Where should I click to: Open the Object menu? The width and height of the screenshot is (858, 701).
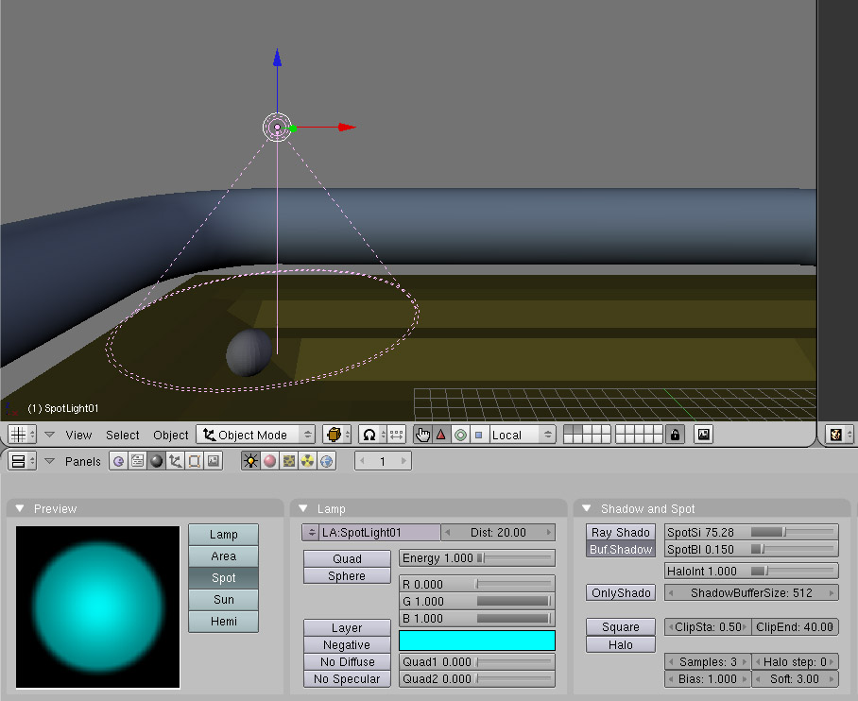[170, 435]
